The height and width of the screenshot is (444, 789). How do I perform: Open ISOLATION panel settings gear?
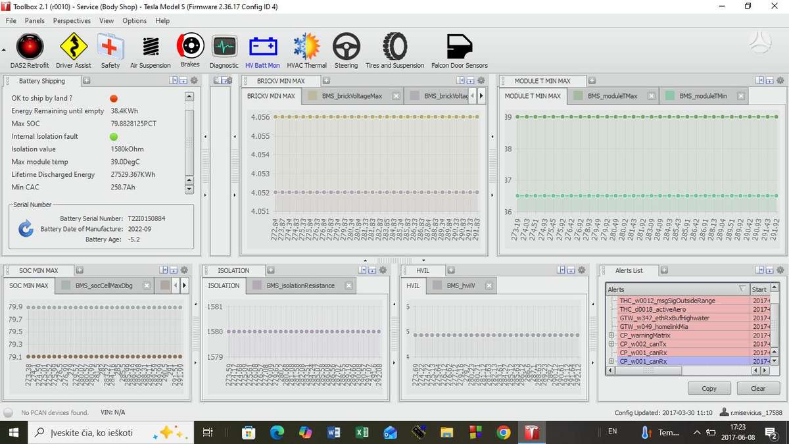pos(383,270)
